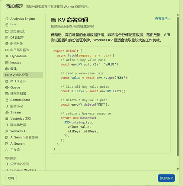Click the 服务绑定 icon
Screen dimensions: 183x186
[7, 106]
